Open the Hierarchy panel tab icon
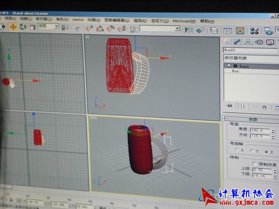Screen dimensions: 279x209 click(248, 42)
